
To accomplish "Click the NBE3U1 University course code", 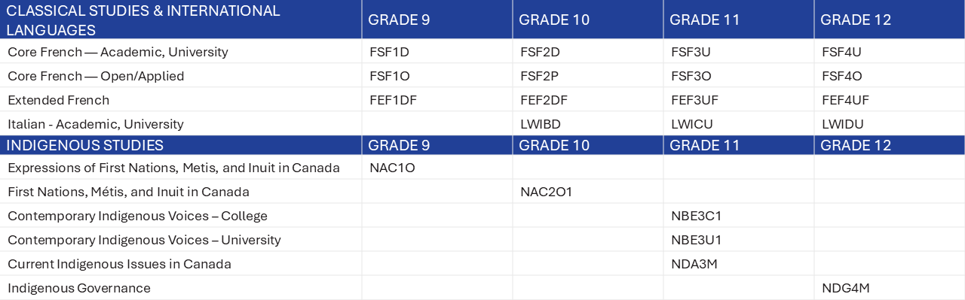I will click(695, 240).
